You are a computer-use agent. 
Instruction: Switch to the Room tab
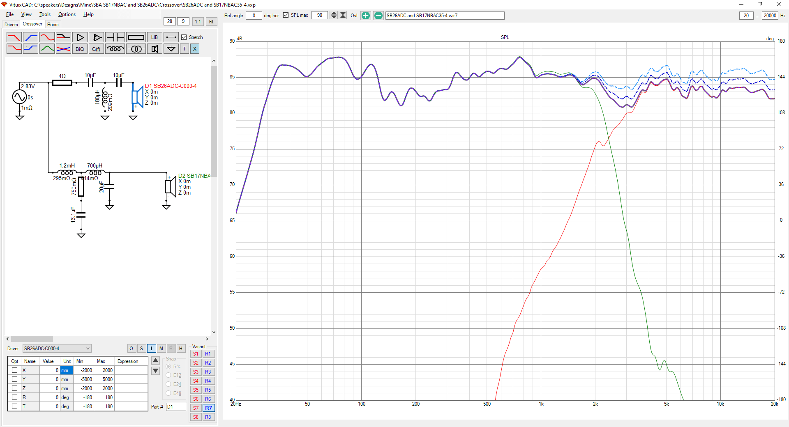(x=53, y=25)
